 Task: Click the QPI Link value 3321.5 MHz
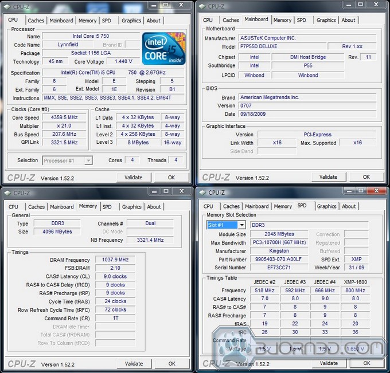[x=64, y=143]
